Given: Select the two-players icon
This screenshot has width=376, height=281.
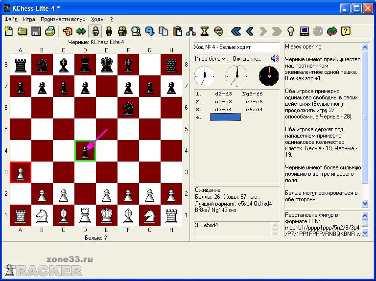Looking at the screenshot, I should click(122, 31).
